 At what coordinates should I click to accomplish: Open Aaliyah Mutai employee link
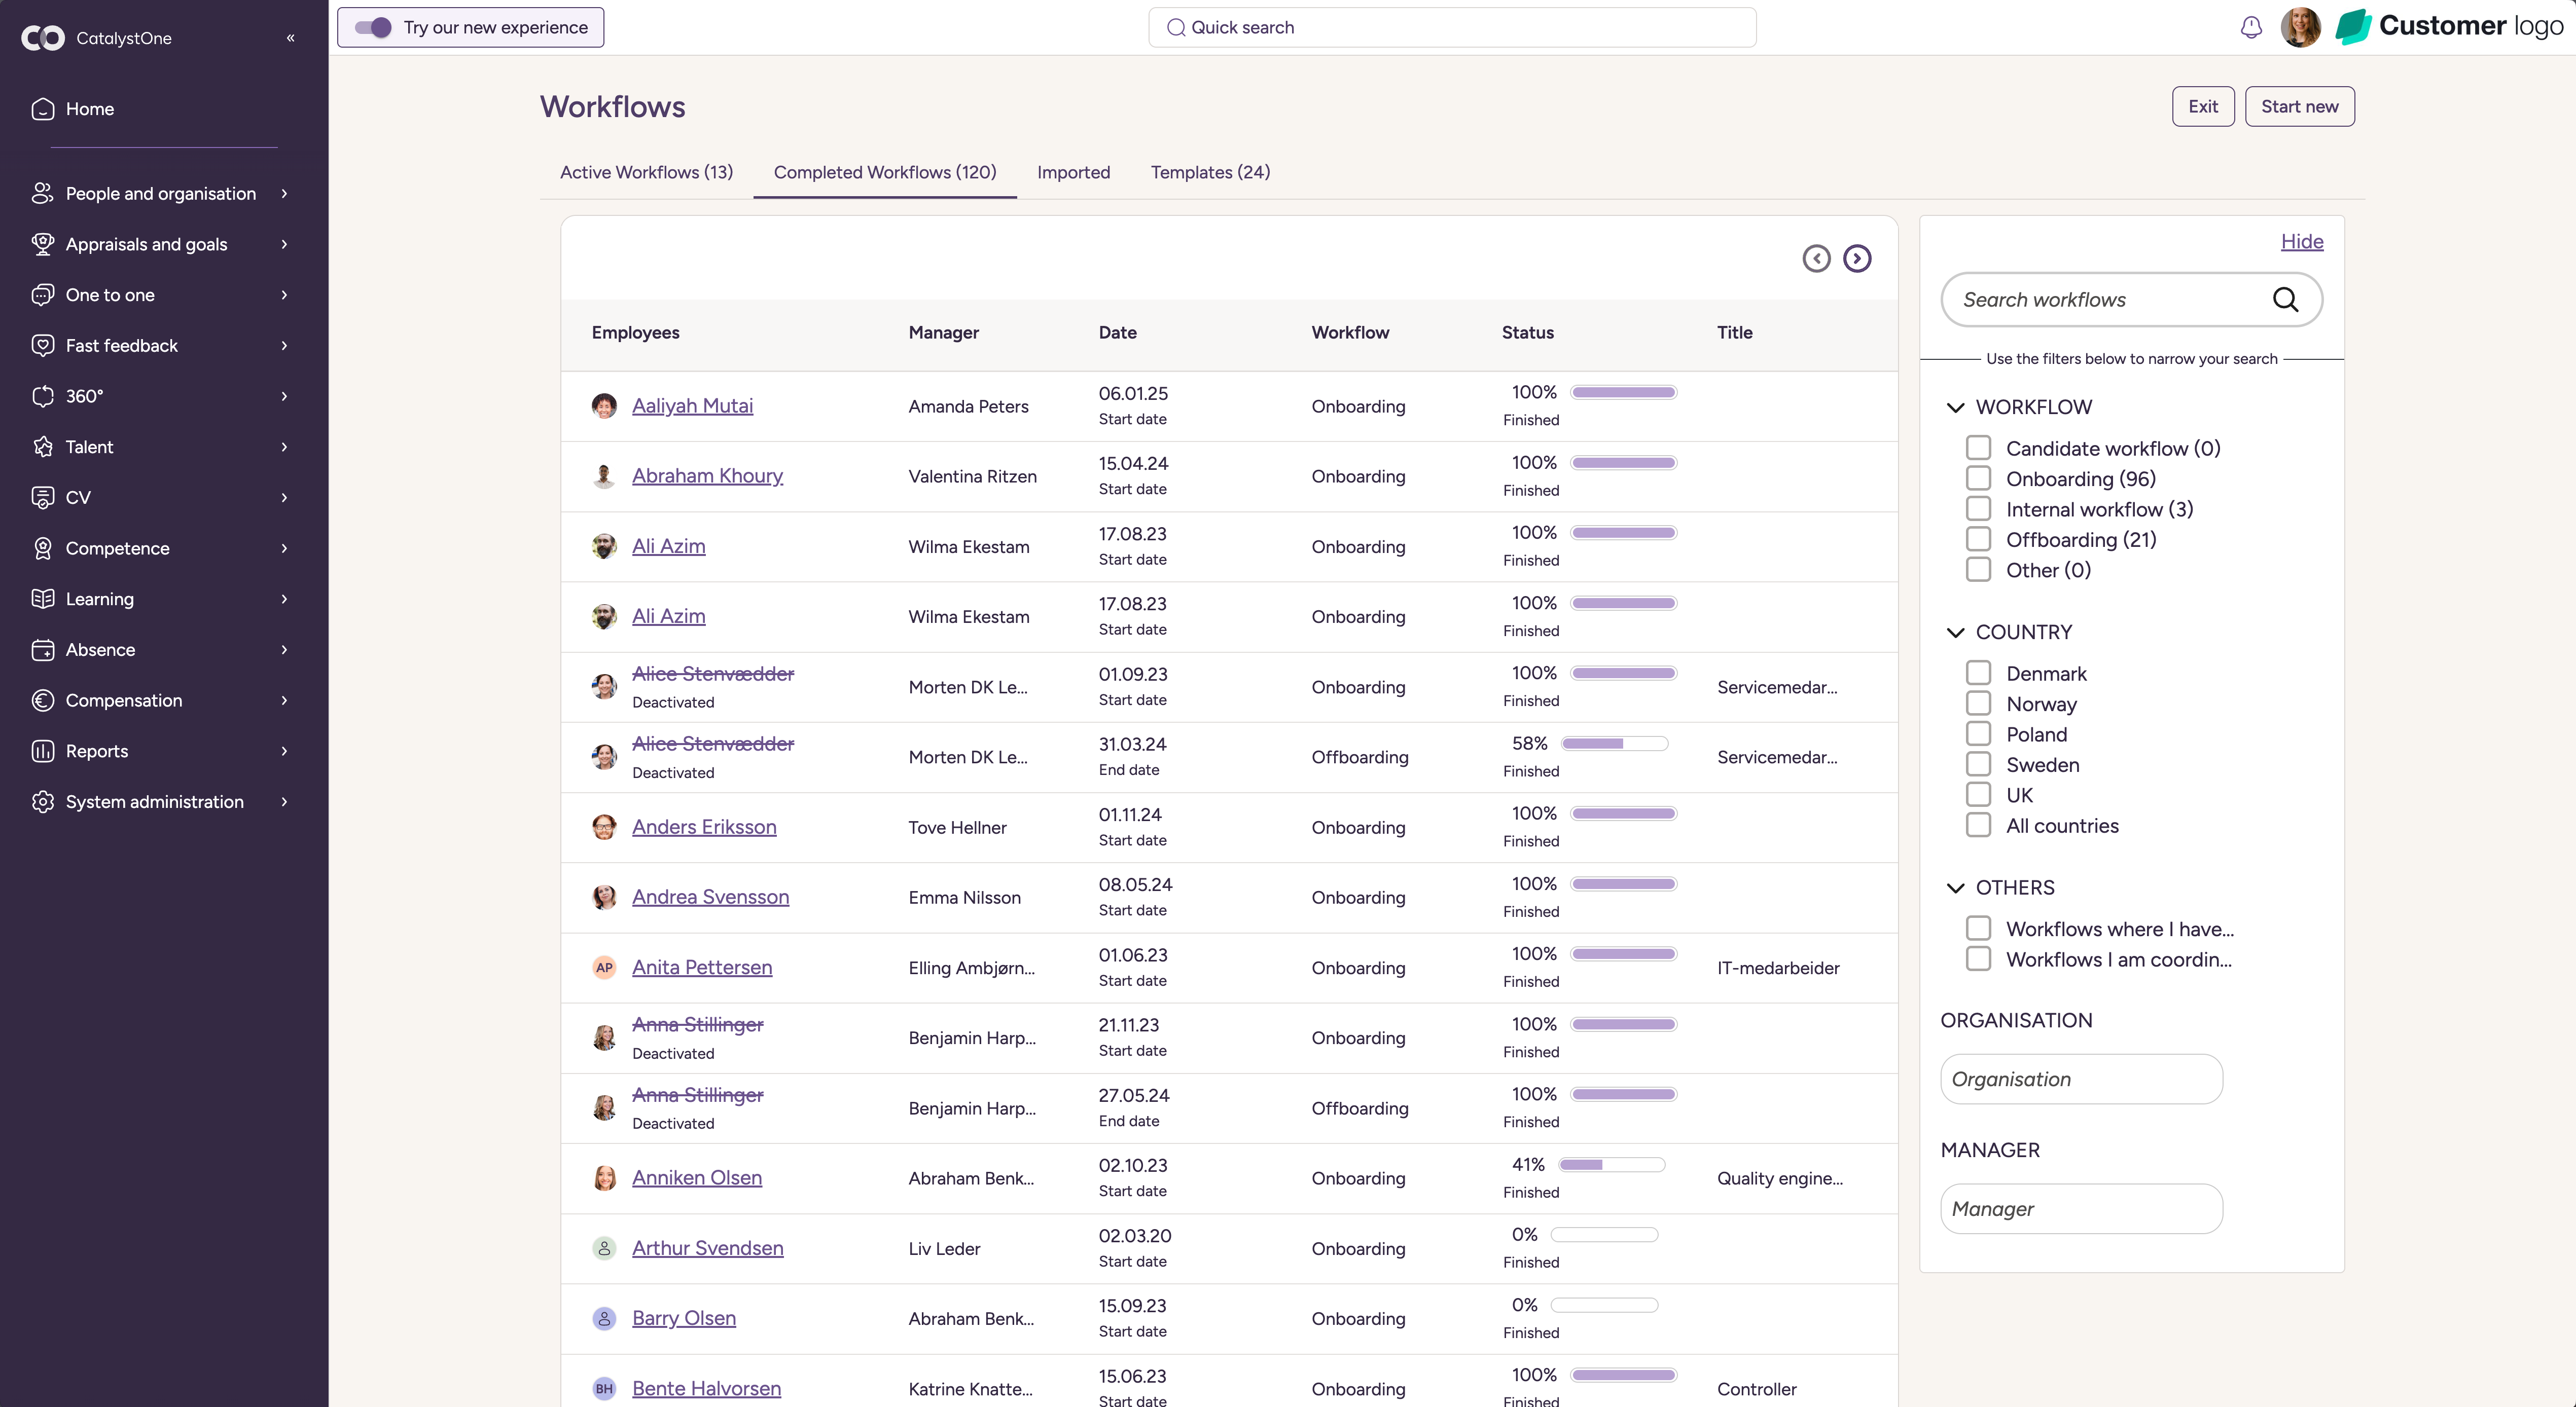(692, 405)
